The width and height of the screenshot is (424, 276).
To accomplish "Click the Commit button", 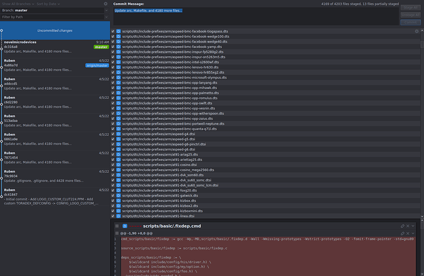I will click(x=410, y=22).
